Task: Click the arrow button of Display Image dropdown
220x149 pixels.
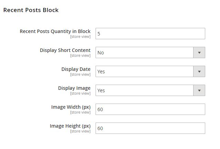Action: click(199, 91)
